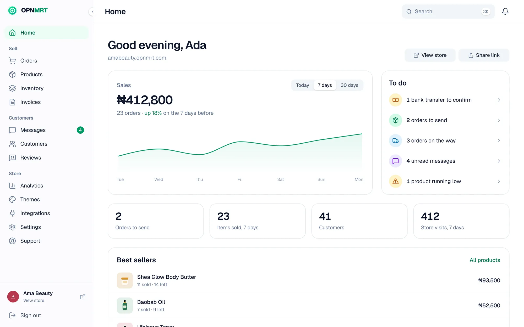Viewport: 524px width, 327px height.
Task: Collapse the sidebar with the arrow button
Action: (92, 12)
